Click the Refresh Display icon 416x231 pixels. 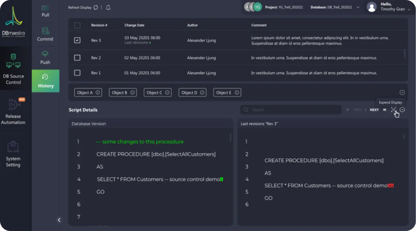96,8
